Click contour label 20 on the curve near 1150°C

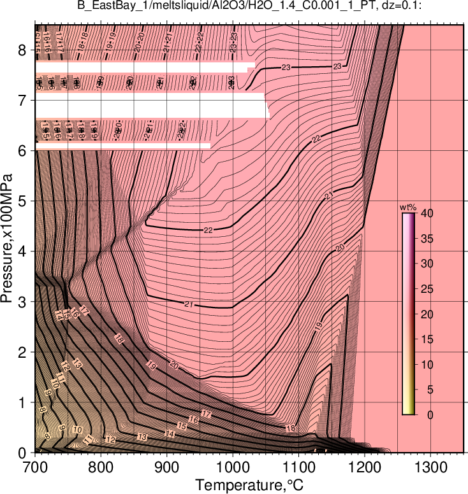[x=340, y=248]
